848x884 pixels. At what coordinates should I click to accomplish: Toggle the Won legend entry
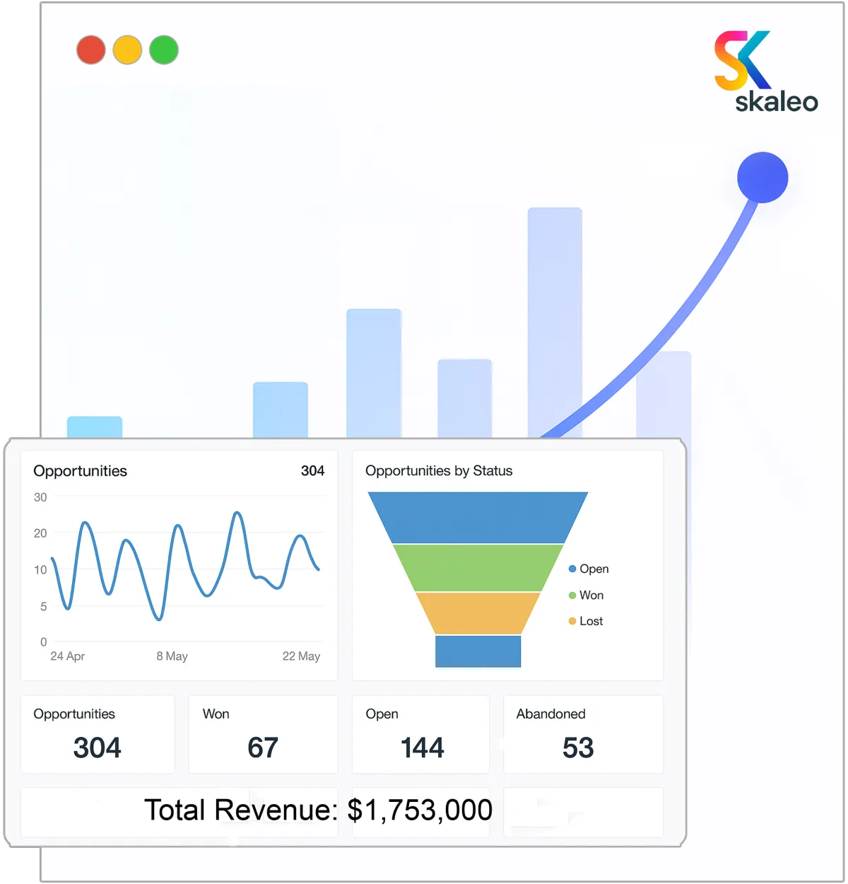[586, 595]
